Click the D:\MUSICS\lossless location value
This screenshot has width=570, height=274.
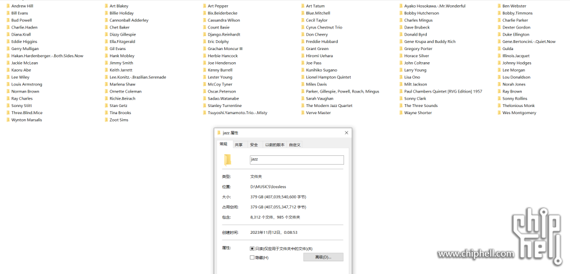268,187
